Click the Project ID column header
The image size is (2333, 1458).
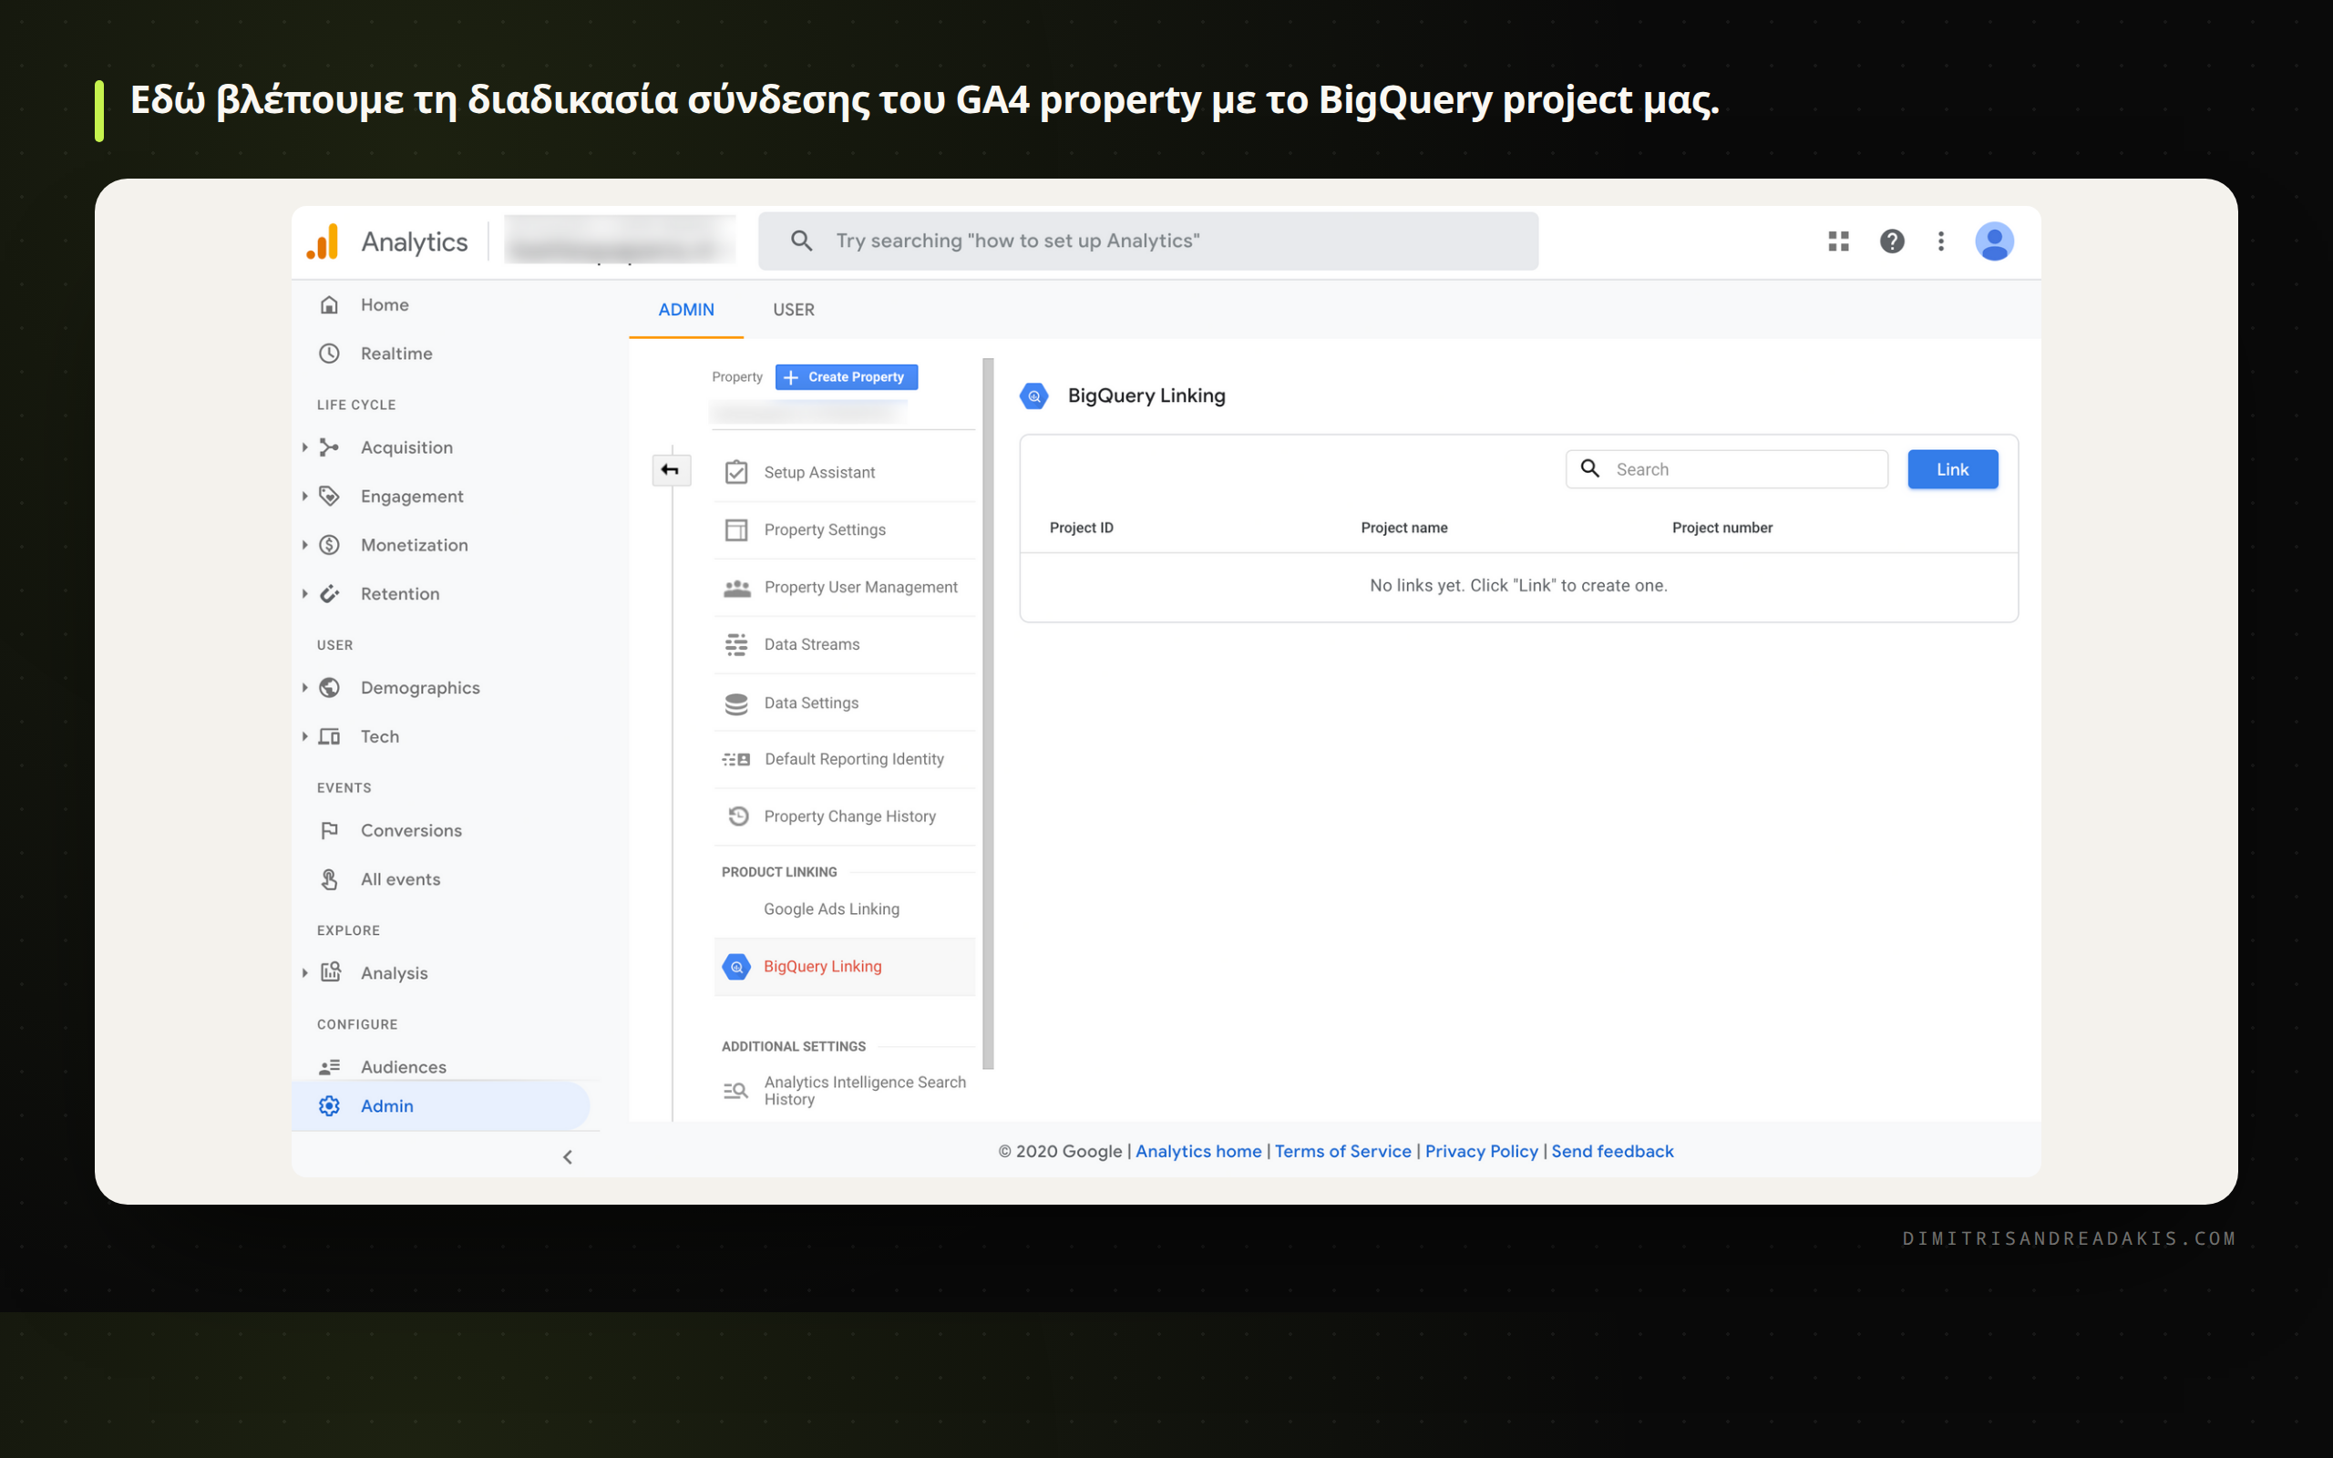click(x=1082, y=529)
